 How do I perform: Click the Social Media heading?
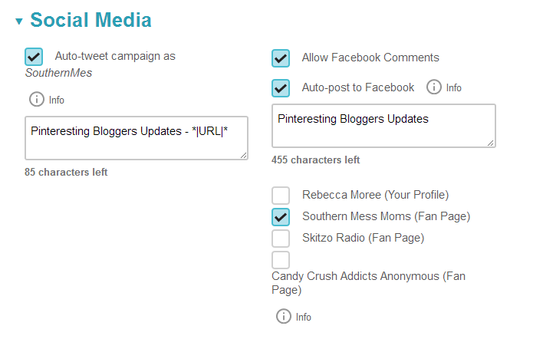(x=90, y=21)
